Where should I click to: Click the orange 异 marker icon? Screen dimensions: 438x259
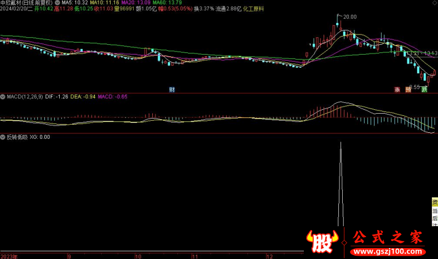[408, 89]
